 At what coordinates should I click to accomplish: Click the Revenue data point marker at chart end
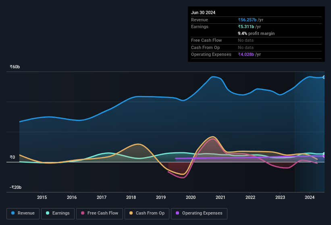[324, 77]
